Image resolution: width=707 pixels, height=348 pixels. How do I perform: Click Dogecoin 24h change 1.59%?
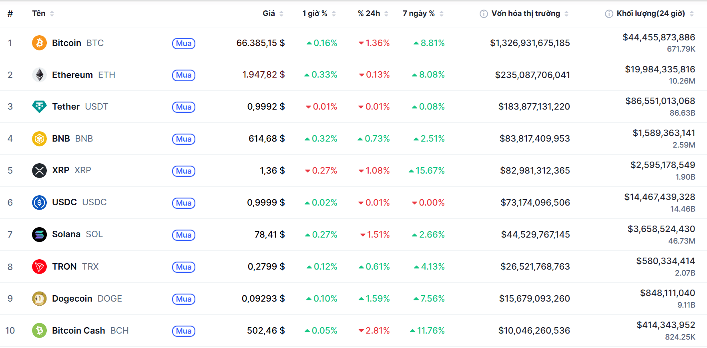(374, 298)
